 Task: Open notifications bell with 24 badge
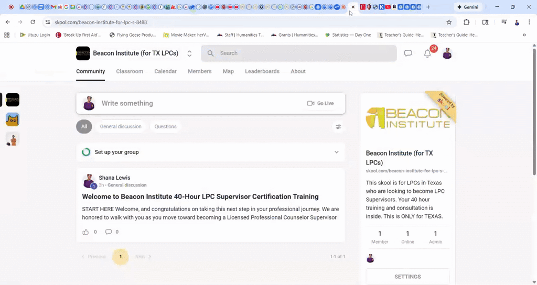click(x=427, y=54)
